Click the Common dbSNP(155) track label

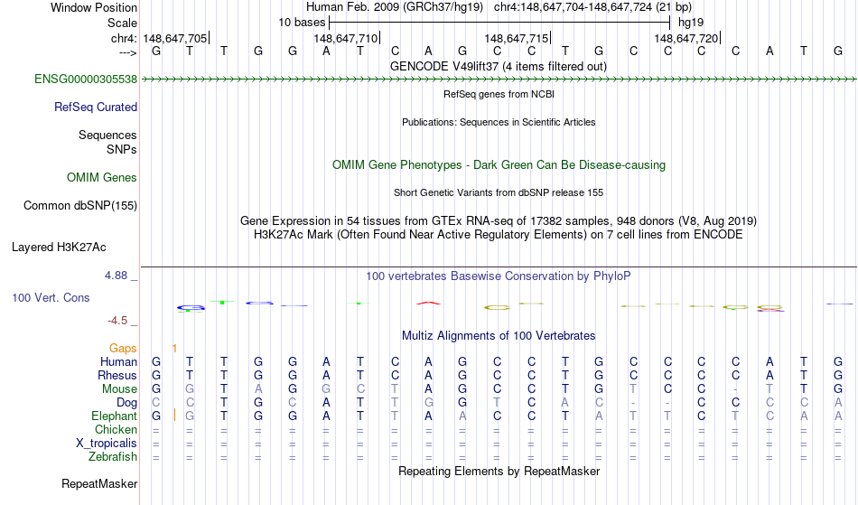tap(80, 206)
